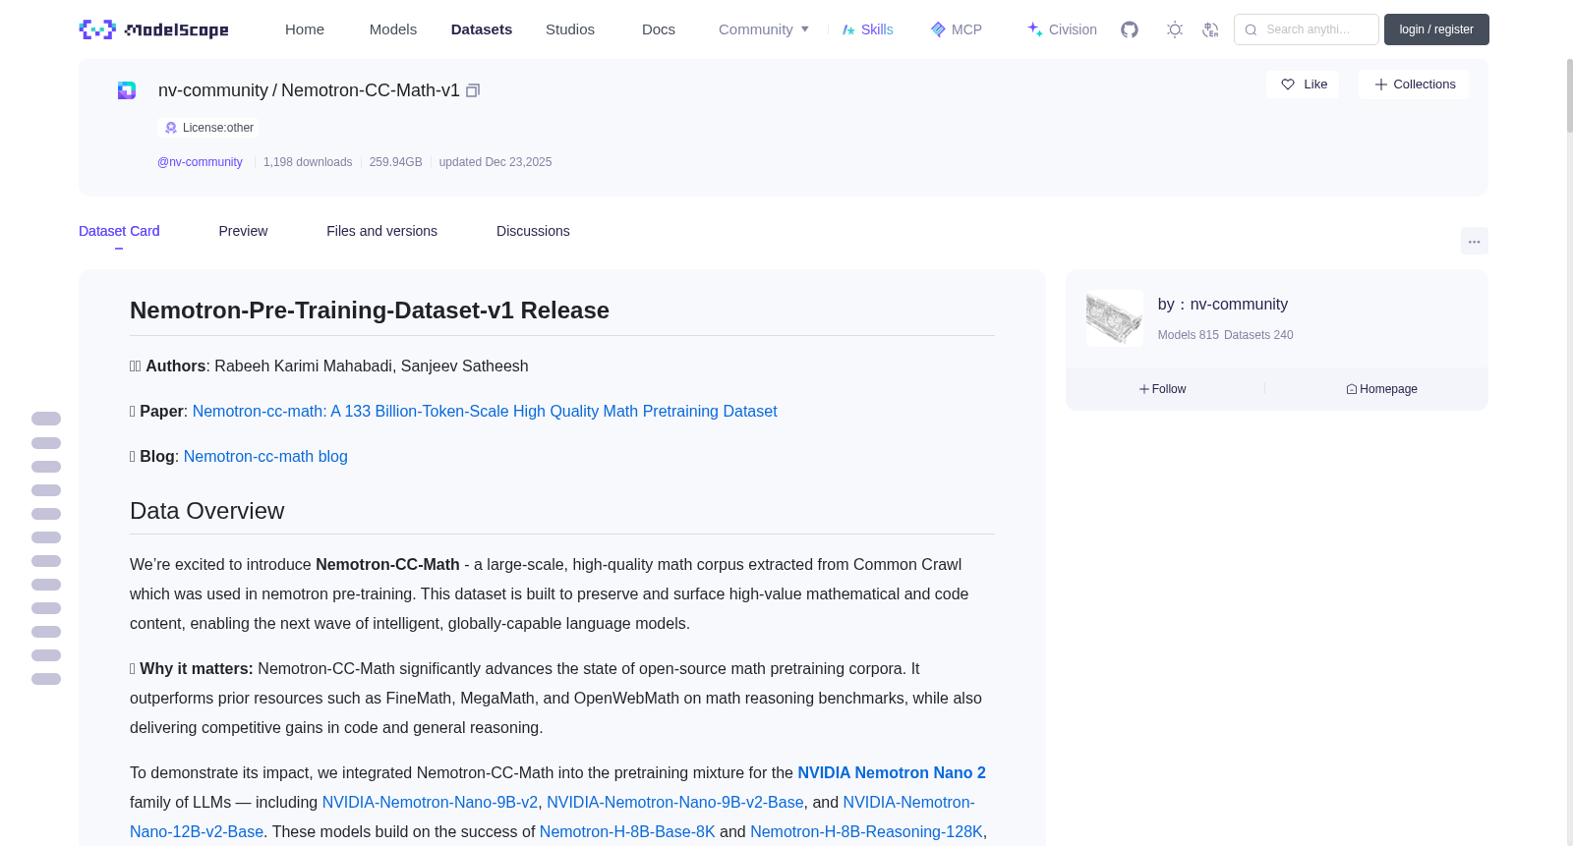Toggle the light/dark theme sun icon
The height and width of the screenshot is (846, 1573).
click(1175, 29)
